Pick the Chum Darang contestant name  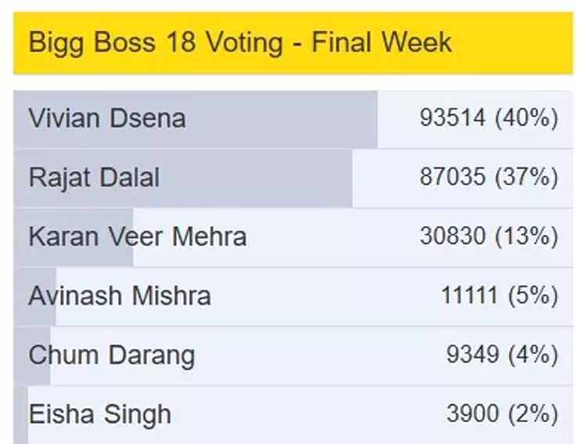point(111,355)
